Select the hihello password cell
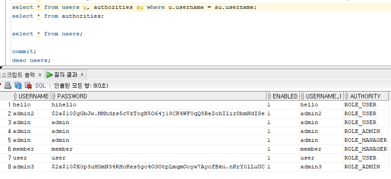 (159, 105)
